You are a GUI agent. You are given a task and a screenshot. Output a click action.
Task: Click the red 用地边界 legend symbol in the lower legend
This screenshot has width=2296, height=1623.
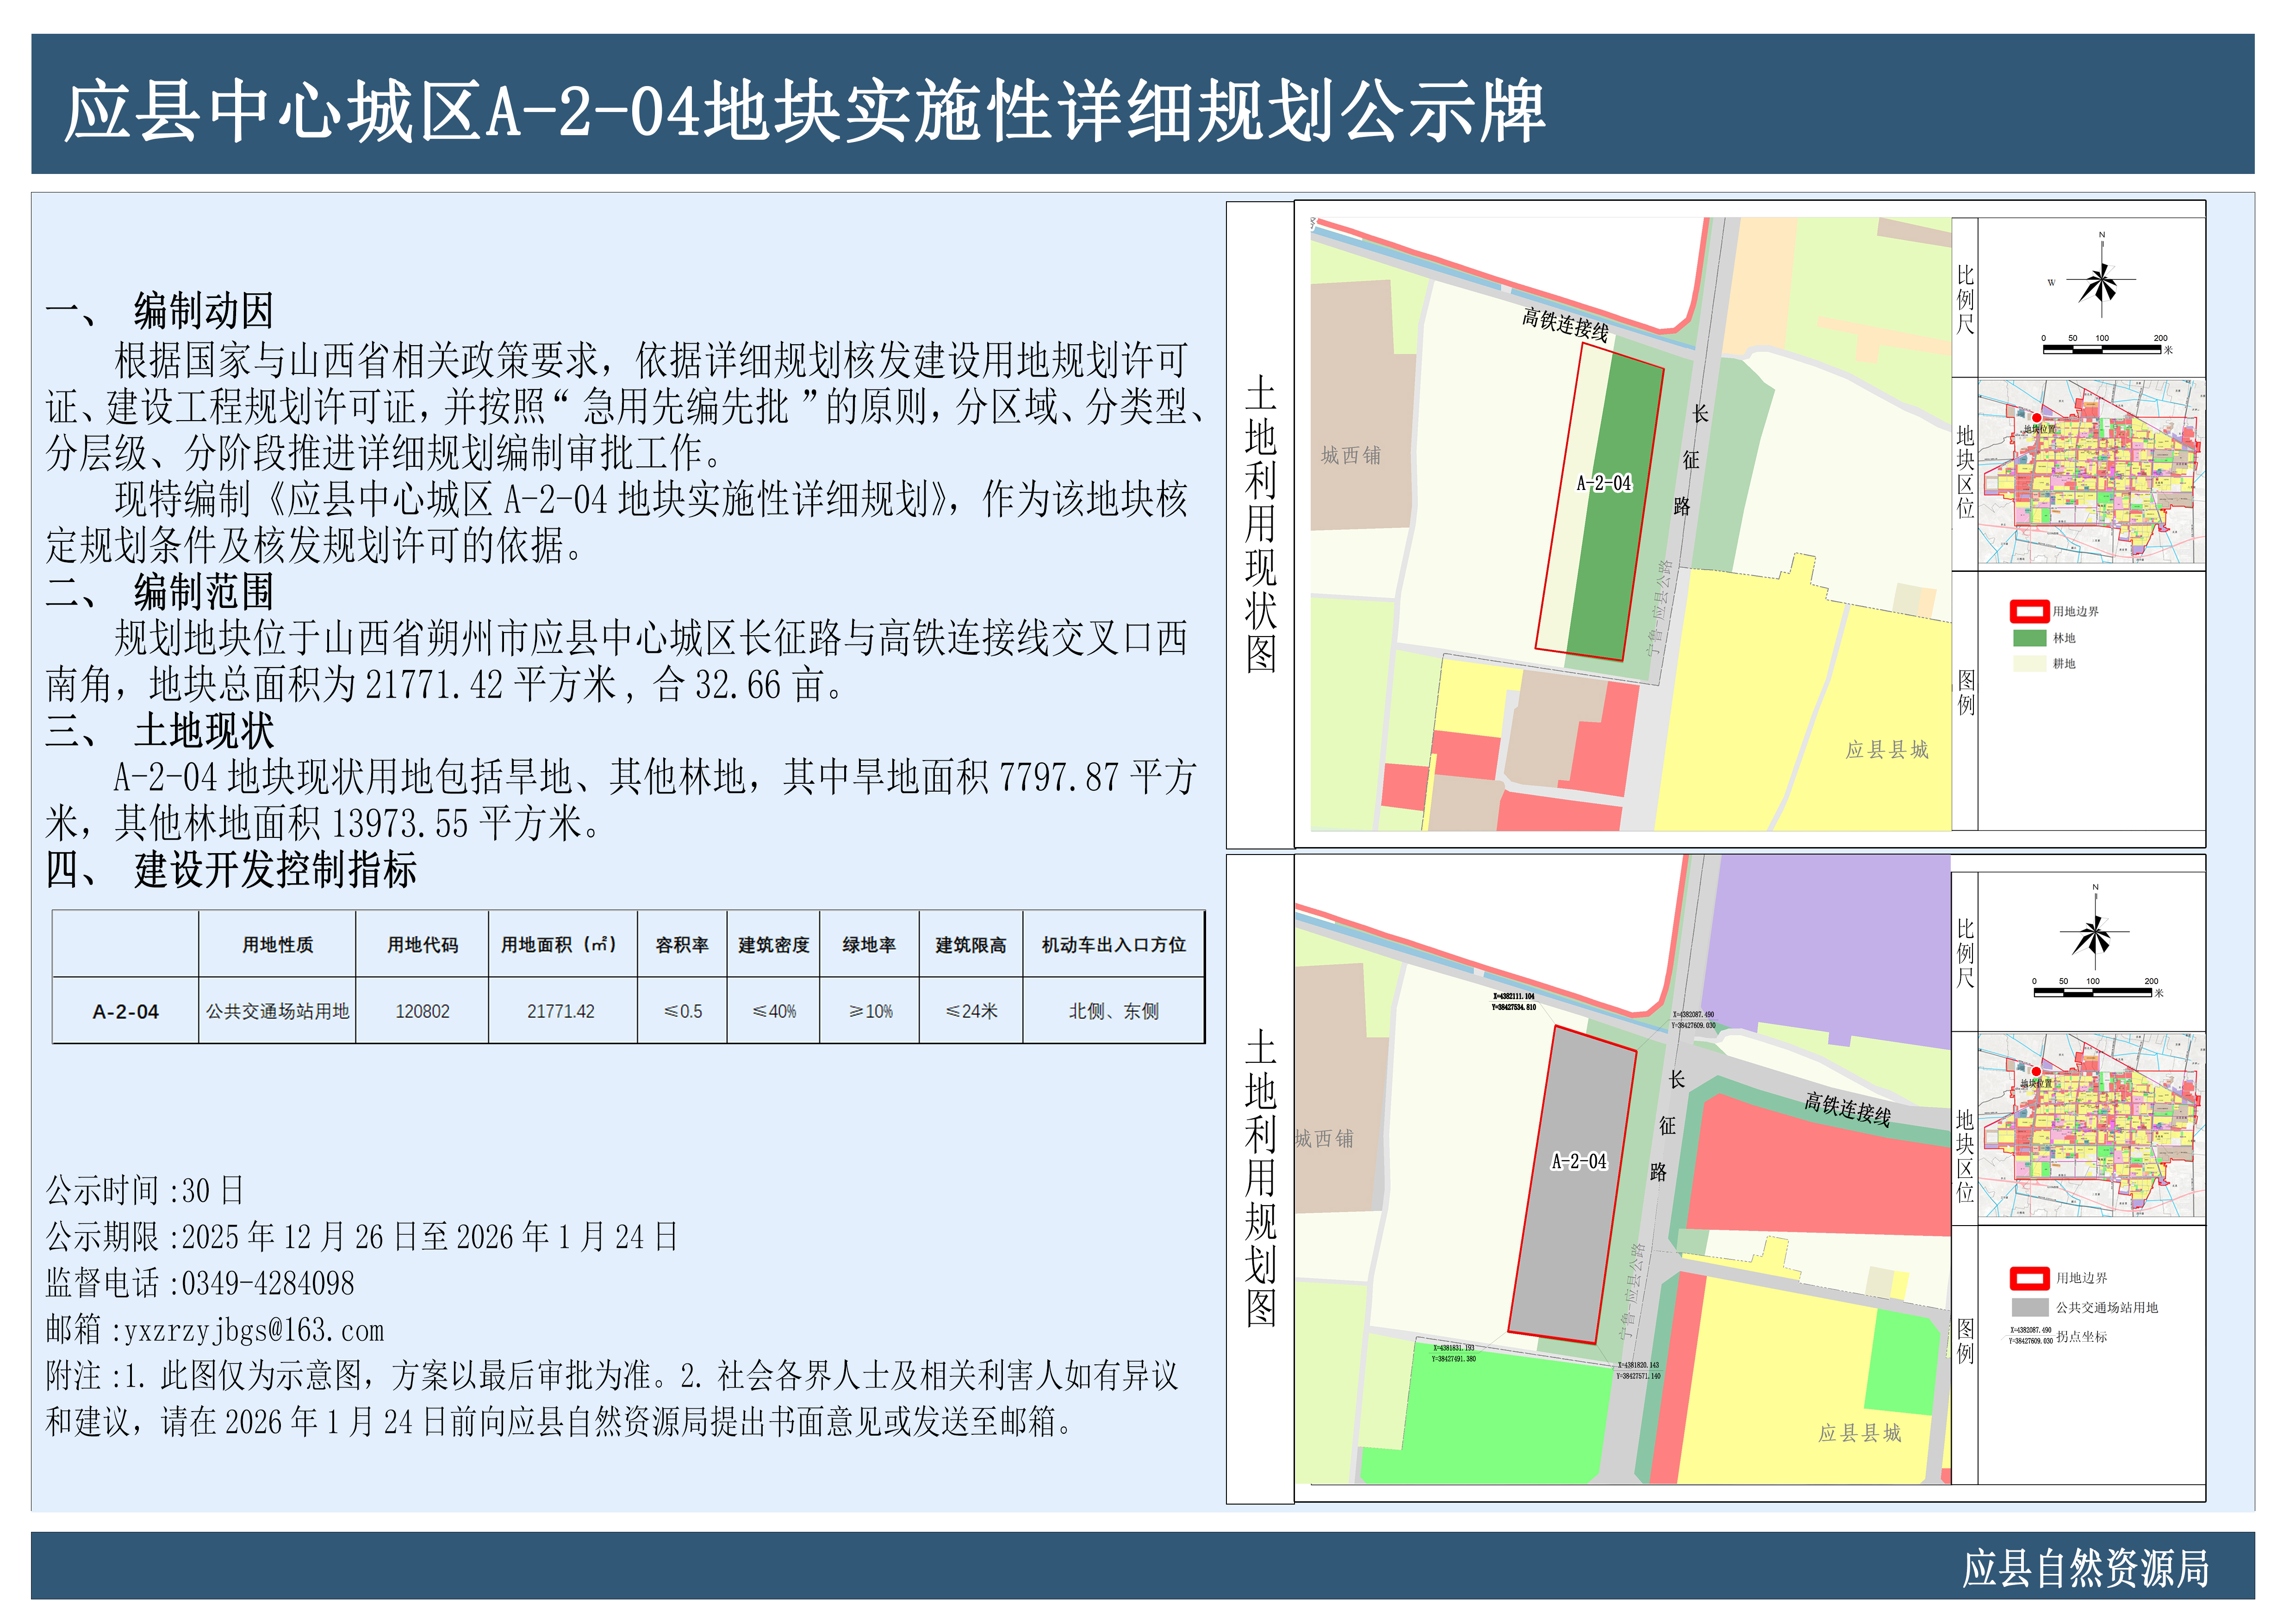pos(2030,1278)
